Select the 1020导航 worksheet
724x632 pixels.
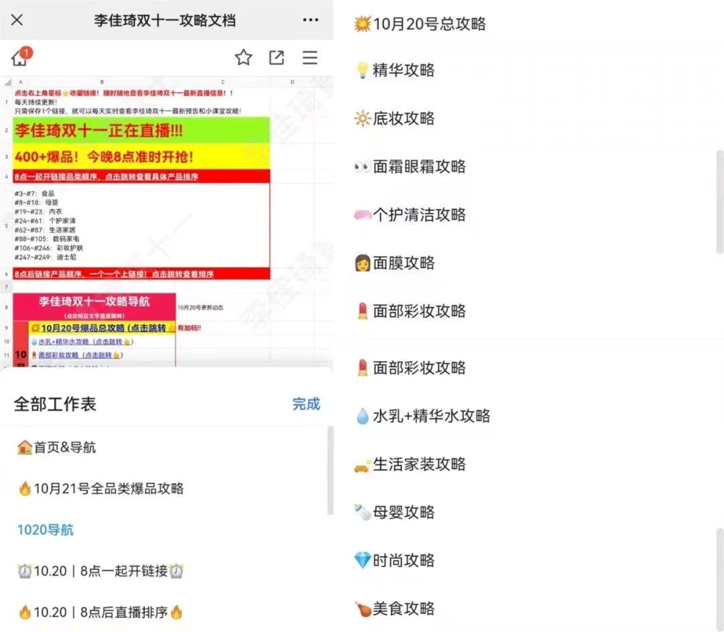(x=46, y=529)
